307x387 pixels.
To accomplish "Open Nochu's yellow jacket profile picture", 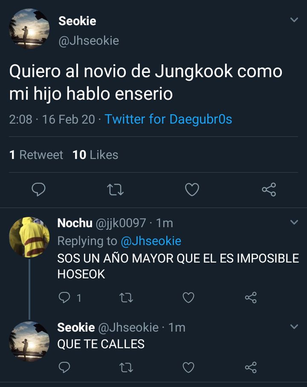I will click(29, 237).
